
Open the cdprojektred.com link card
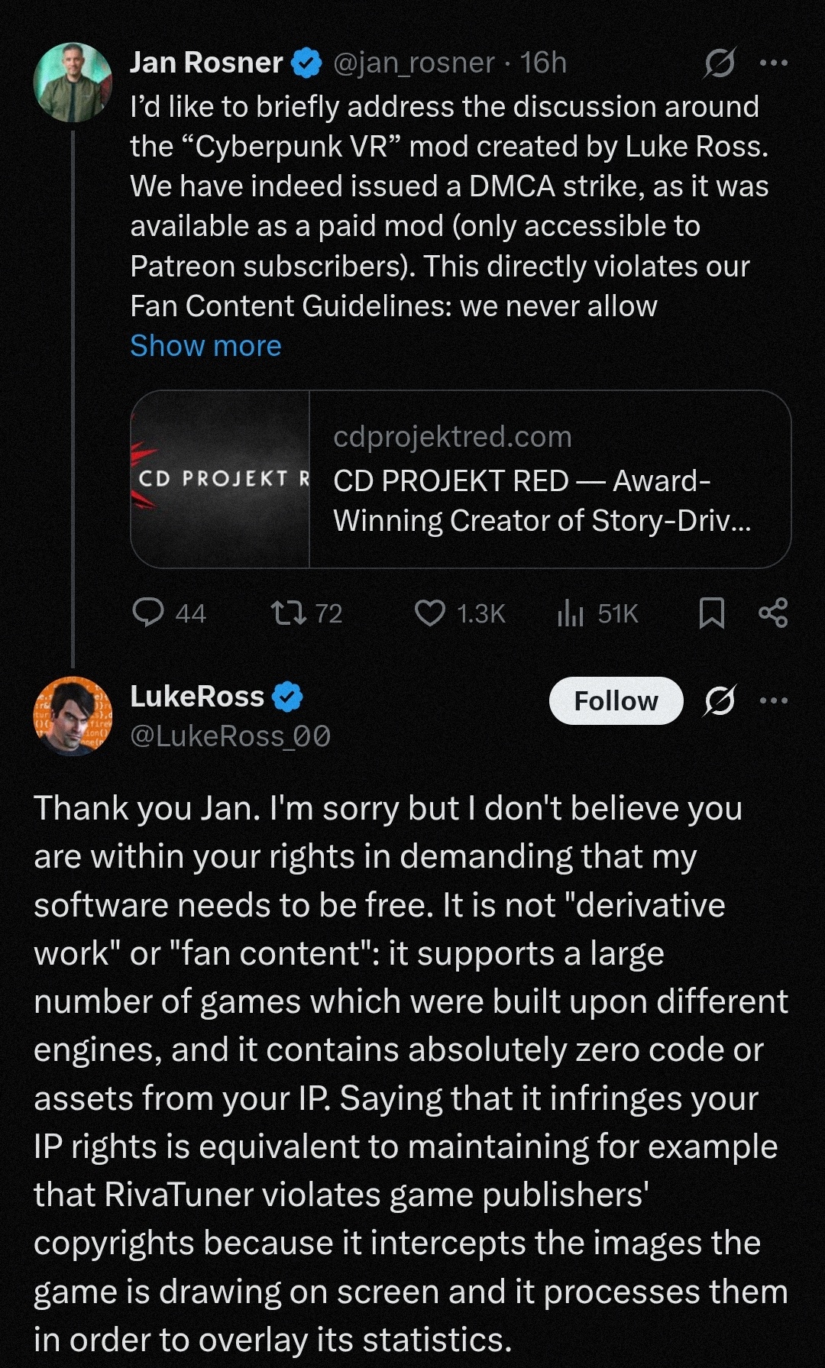(x=542, y=480)
